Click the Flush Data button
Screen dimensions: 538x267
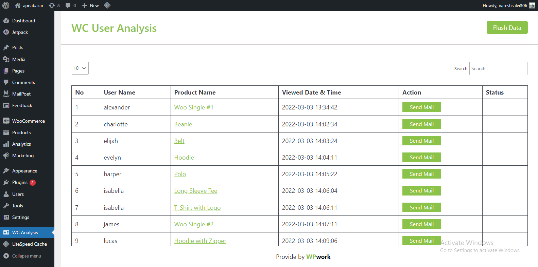coord(507,27)
